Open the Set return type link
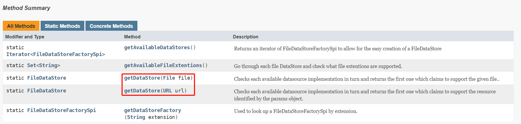The image size is (521, 124). [32, 65]
